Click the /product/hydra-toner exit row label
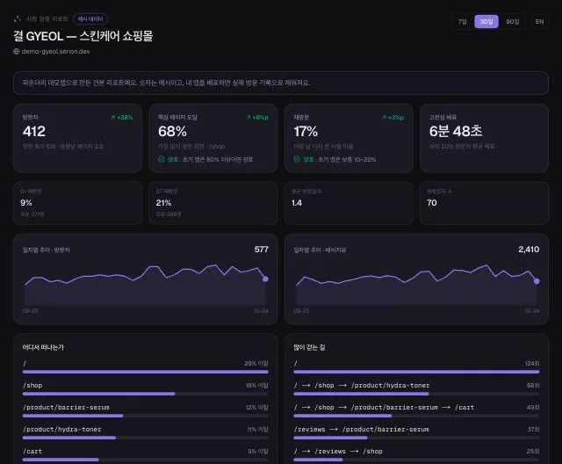The width and height of the screenshot is (562, 464). click(x=62, y=429)
